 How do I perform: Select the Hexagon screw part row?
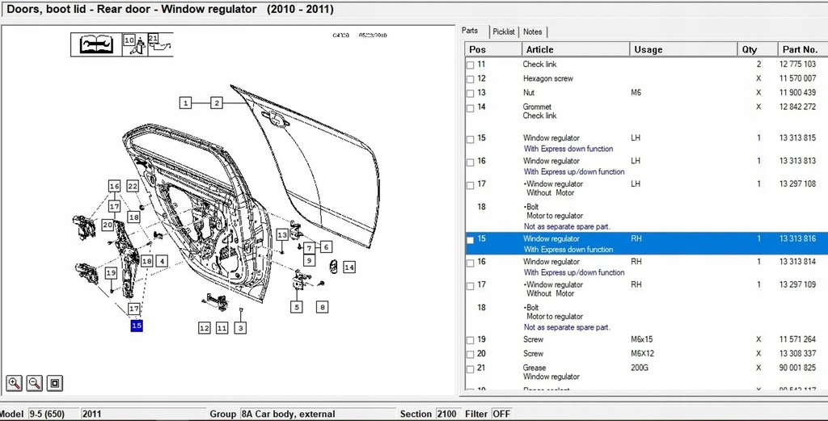click(x=548, y=78)
